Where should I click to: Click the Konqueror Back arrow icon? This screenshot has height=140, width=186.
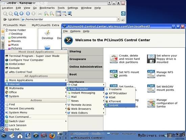pyautogui.click(x=5, y=14)
